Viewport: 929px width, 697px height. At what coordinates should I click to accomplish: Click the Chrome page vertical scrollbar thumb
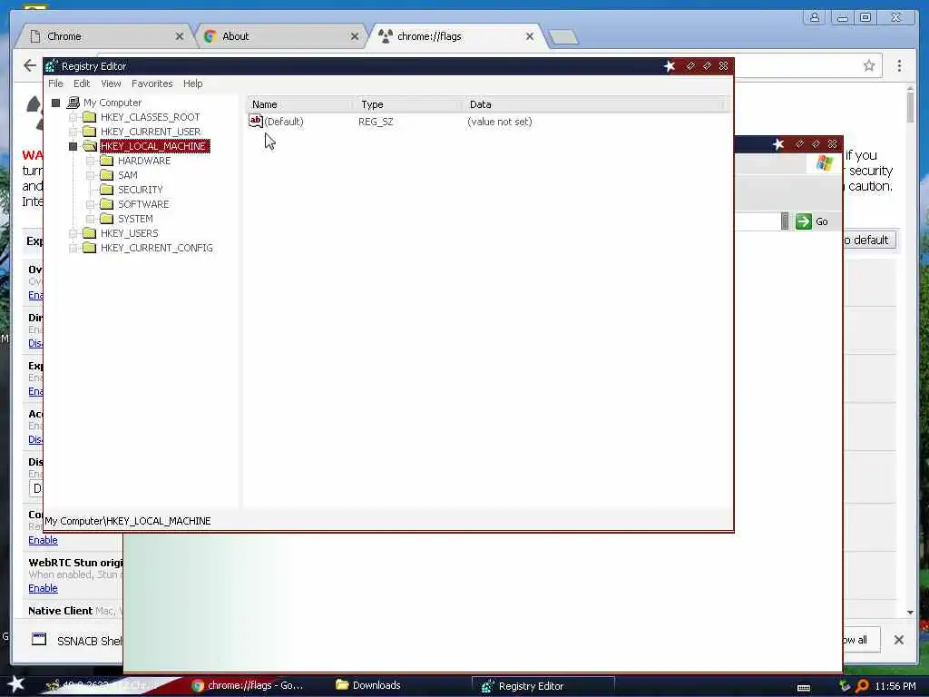(911, 107)
